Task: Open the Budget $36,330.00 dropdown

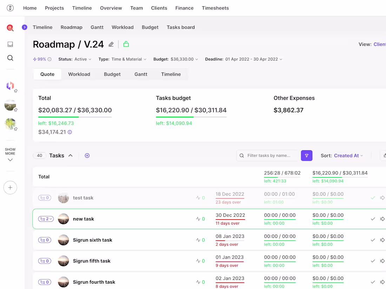Action: [175, 59]
